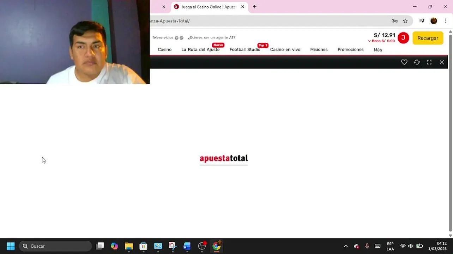The height and width of the screenshot is (254, 453).
Task: Open the Teleservicios link
Action: tap(163, 37)
